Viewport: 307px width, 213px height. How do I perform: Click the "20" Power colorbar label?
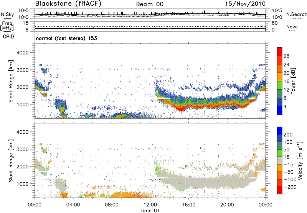pyautogui.click(x=286, y=73)
